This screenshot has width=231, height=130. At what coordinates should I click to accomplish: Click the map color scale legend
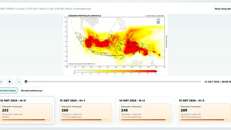pyautogui.click(x=115, y=71)
